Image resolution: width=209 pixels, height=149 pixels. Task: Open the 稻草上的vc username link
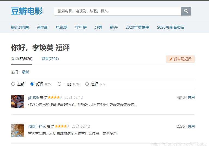click(x=37, y=126)
